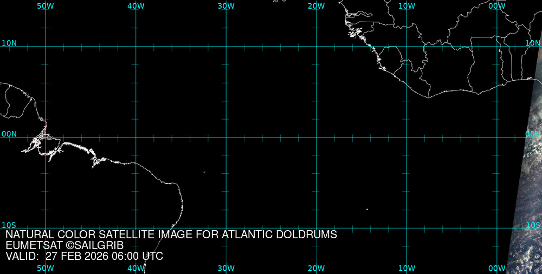The image size is (542, 274).
Task: Click the 10S latitude label on right edge
Action: (x=533, y=225)
